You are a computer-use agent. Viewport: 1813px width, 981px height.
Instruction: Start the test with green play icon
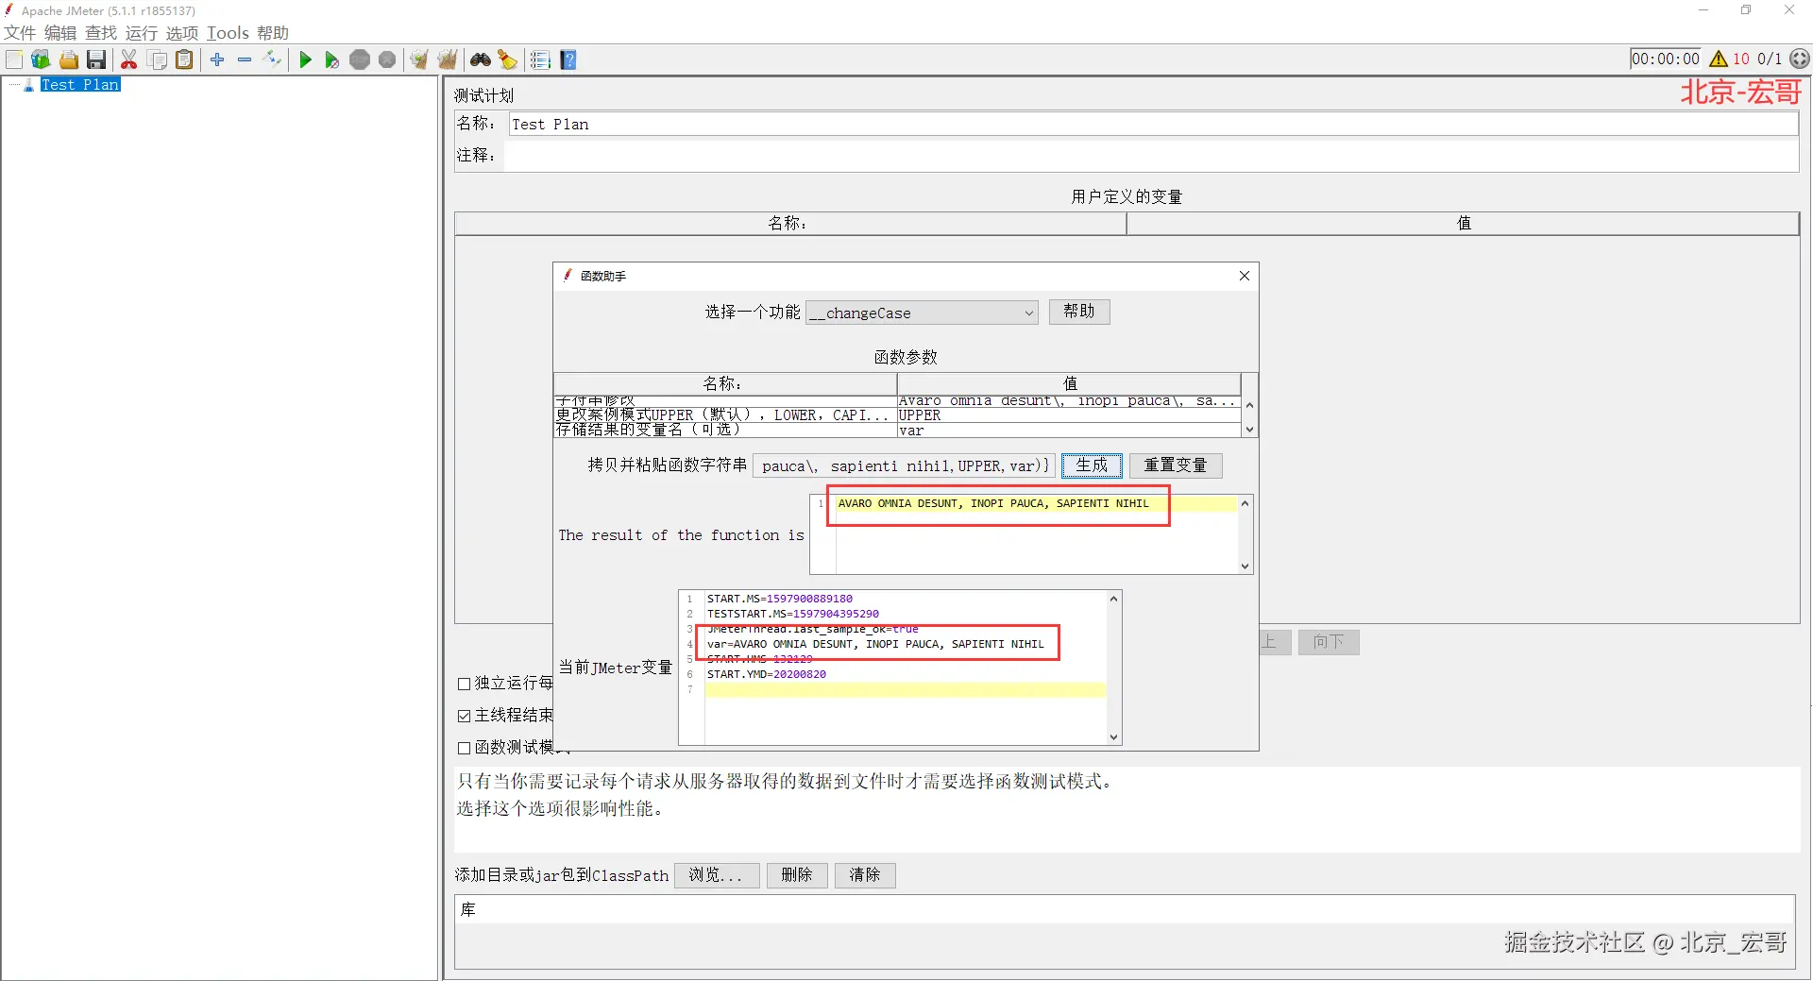[305, 59]
